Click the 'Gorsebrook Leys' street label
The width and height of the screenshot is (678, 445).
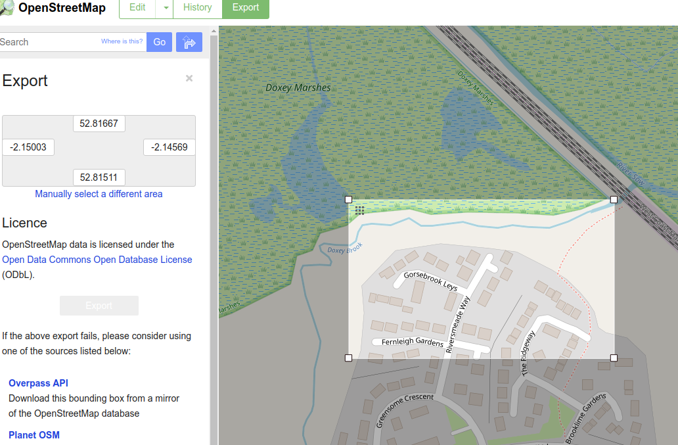430,281
